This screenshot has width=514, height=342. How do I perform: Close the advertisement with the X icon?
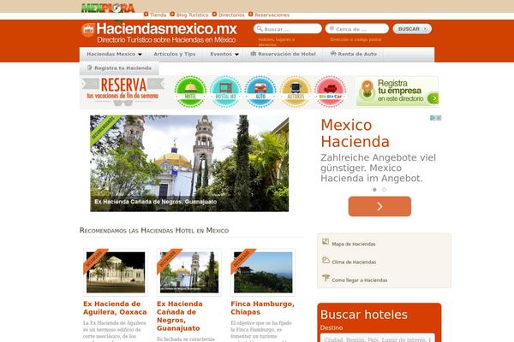[439, 118]
